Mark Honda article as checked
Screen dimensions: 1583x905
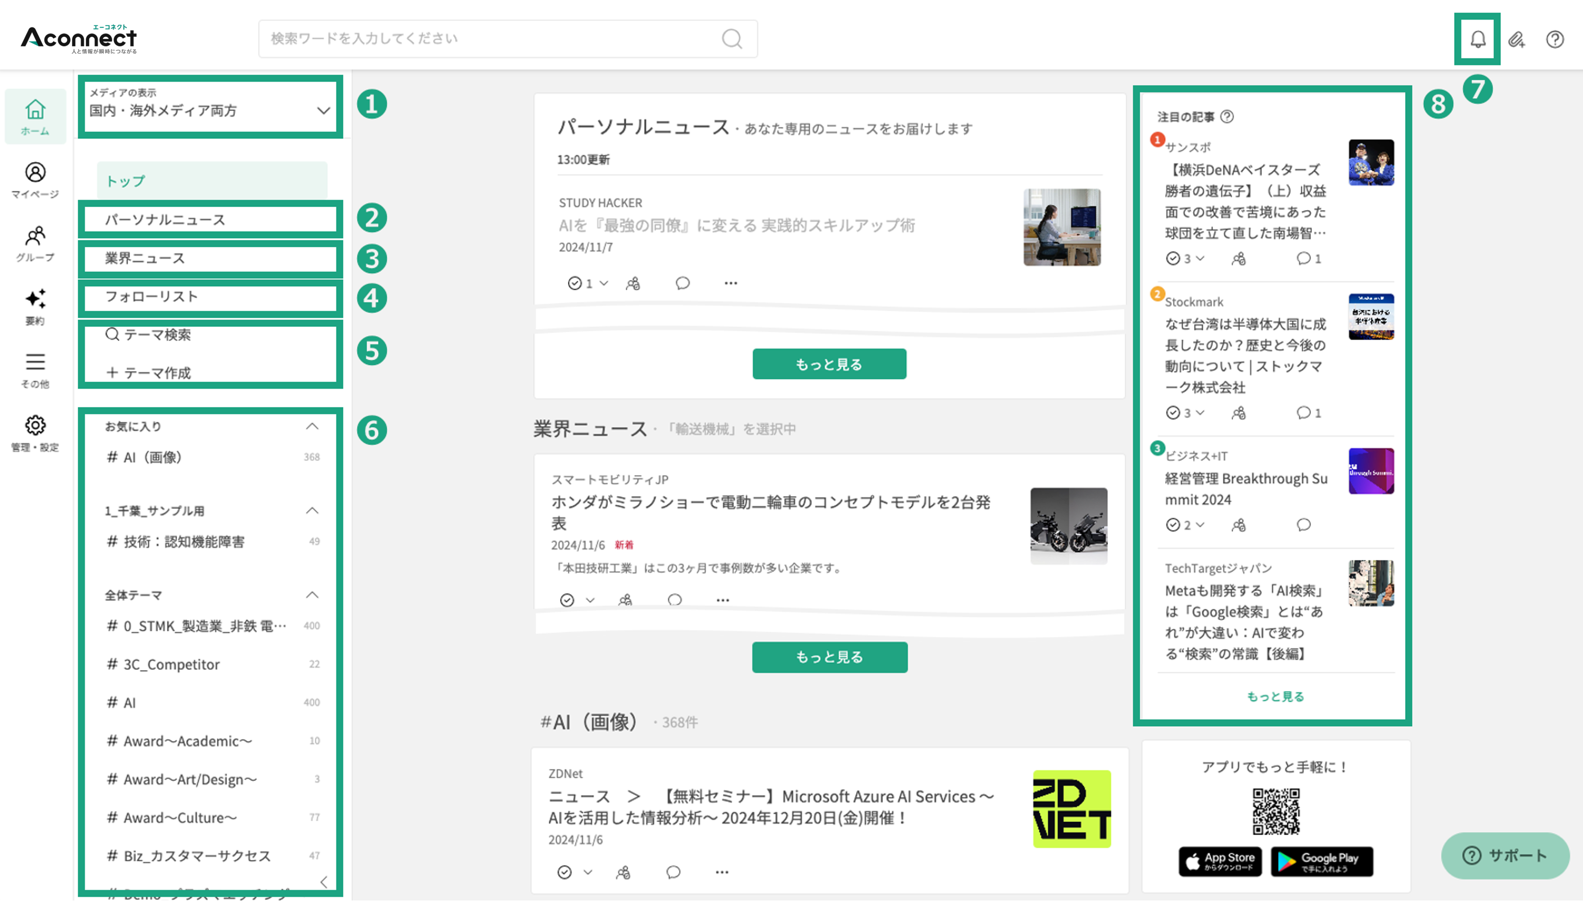pyautogui.click(x=567, y=600)
